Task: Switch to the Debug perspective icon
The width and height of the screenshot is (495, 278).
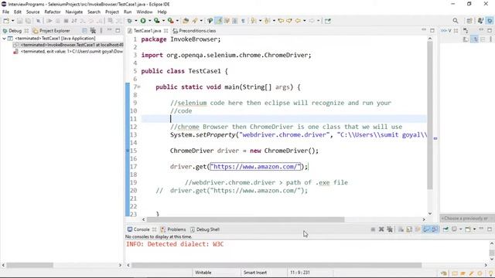Action: [490, 21]
